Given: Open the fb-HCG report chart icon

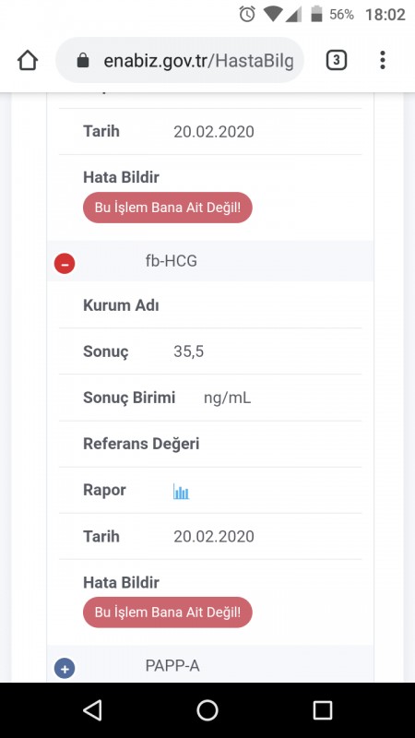Looking at the screenshot, I should coord(181,491).
